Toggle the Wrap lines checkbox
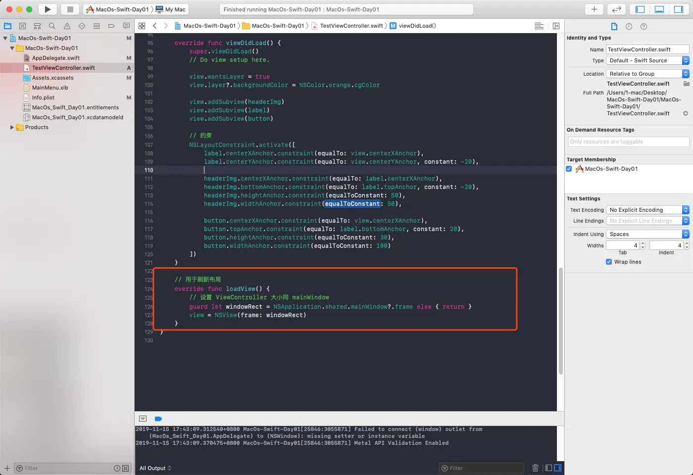Image resolution: width=693 pixels, height=475 pixels. (x=609, y=262)
